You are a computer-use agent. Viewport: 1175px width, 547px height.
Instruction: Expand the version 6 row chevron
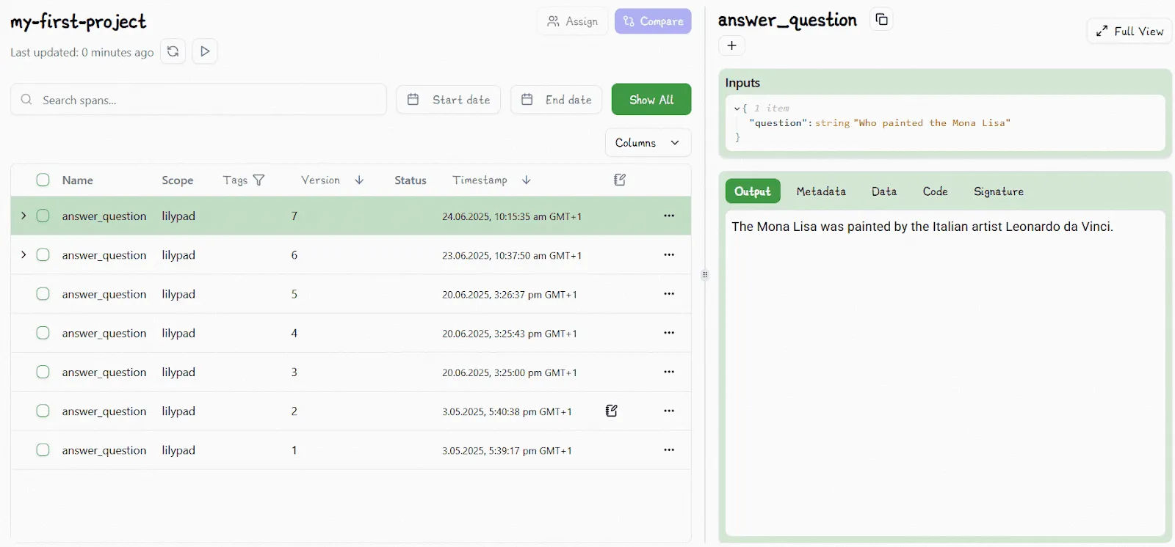[x=23, y=255]
